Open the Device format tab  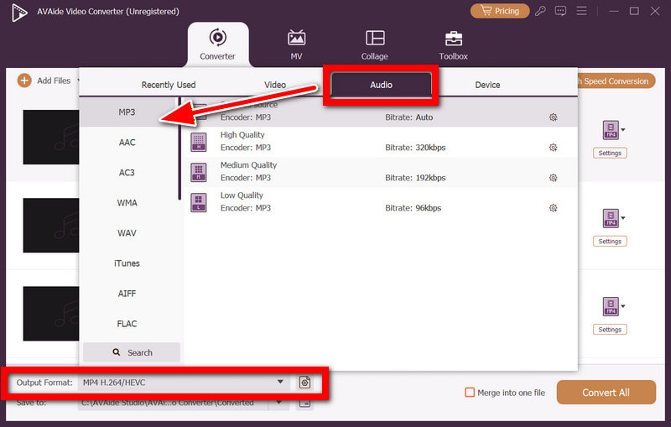point(487,85)
